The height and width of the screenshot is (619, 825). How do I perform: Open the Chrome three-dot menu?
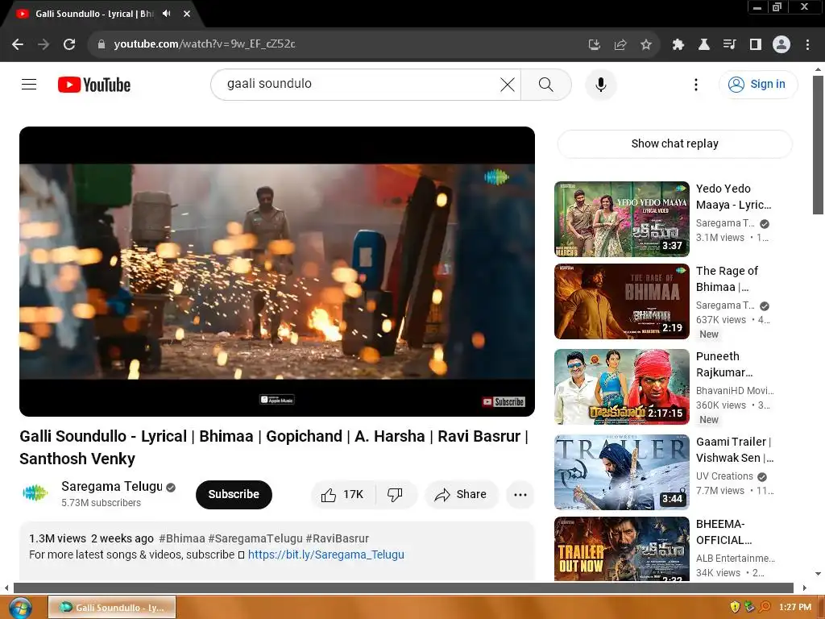pos(807,45)
